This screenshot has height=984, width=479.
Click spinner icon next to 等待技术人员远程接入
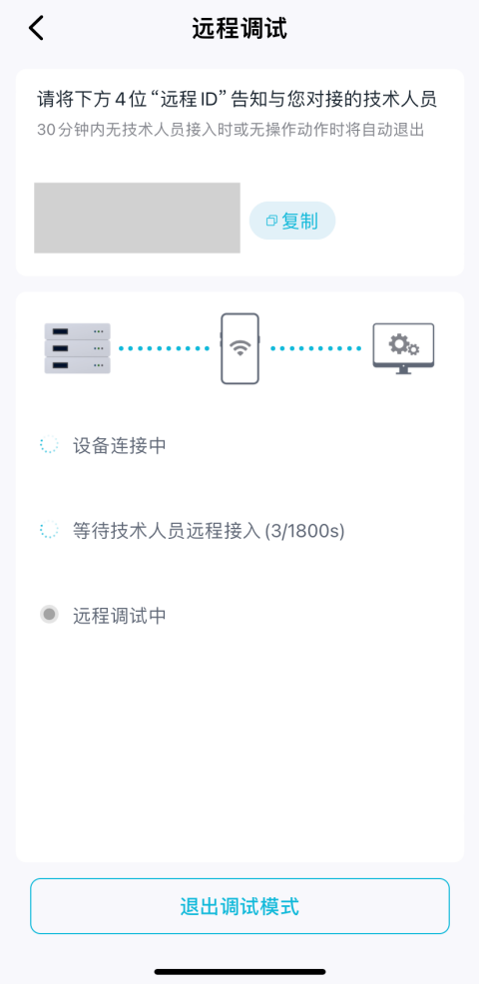pos(49,531)
